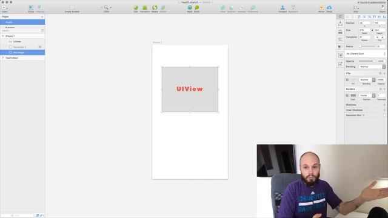Click the layer filter search field
The height and width of the screenshot is (218, 388).
pyautogui.click(x=18, y=216)
